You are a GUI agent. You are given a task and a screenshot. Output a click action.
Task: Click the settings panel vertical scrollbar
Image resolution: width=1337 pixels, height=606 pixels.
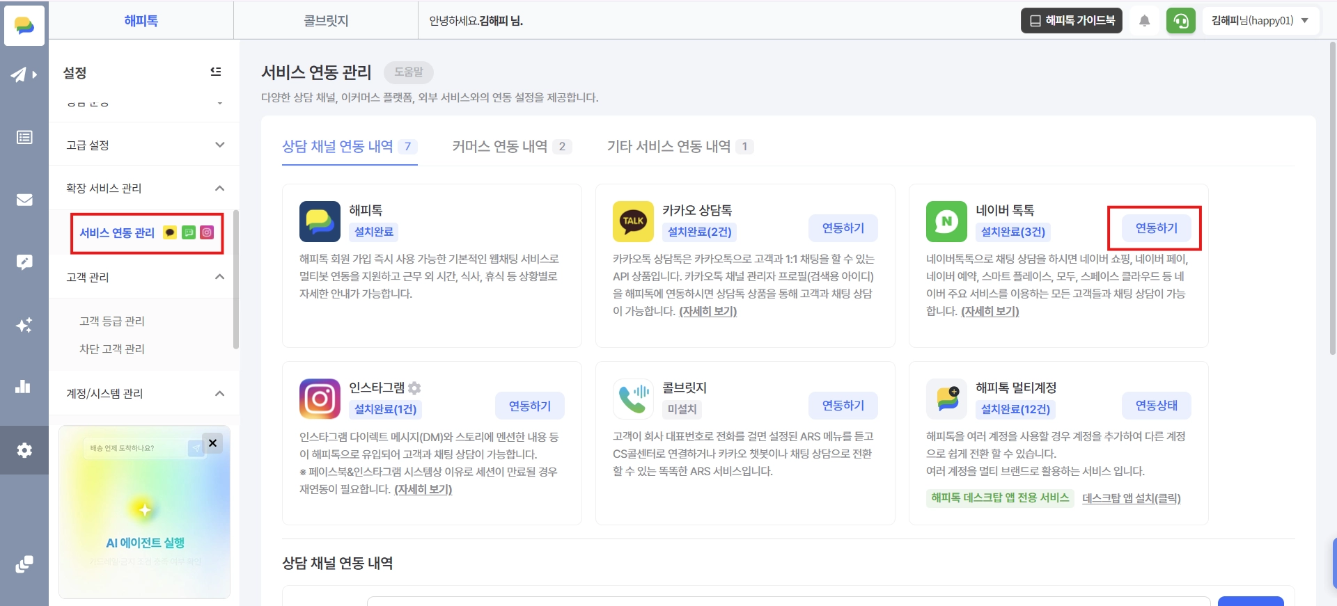[x=236, y=280]
